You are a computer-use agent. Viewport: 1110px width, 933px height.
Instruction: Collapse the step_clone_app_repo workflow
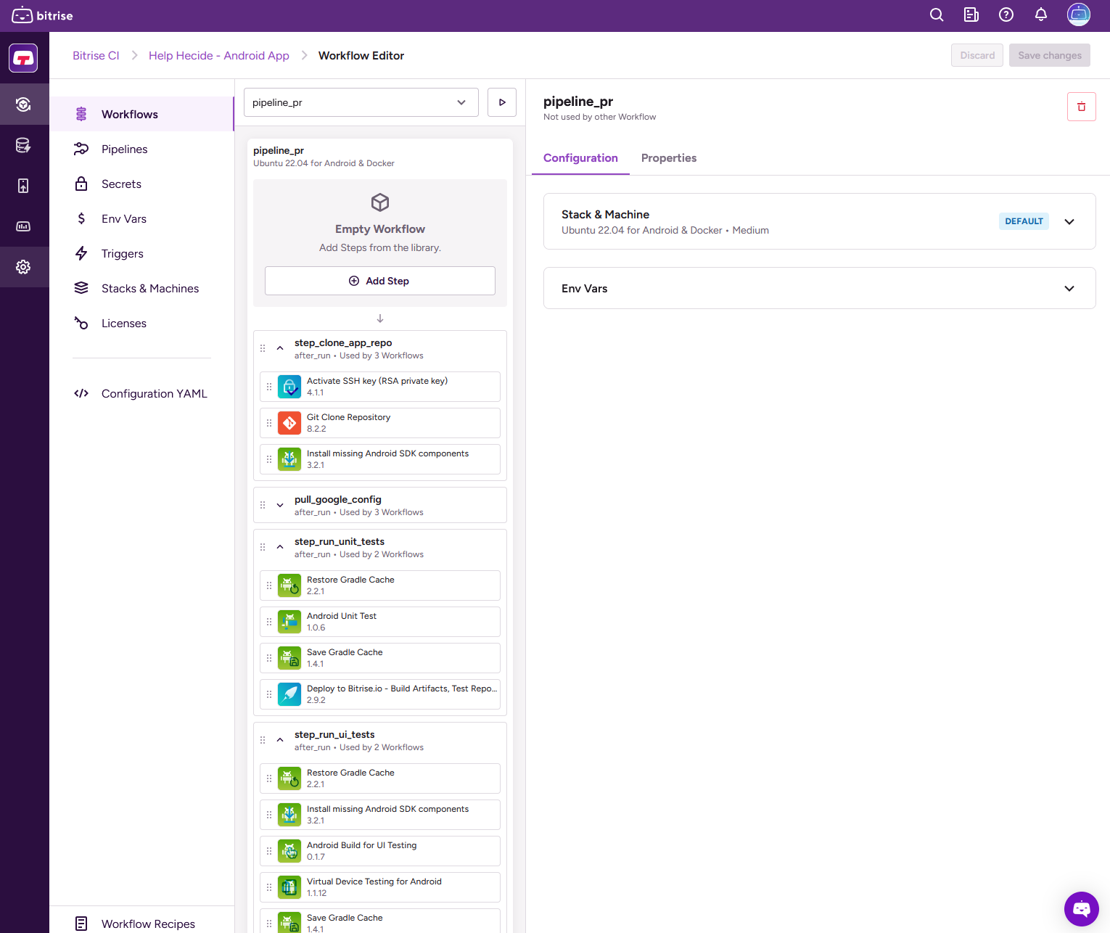click(x=280, y=348)
